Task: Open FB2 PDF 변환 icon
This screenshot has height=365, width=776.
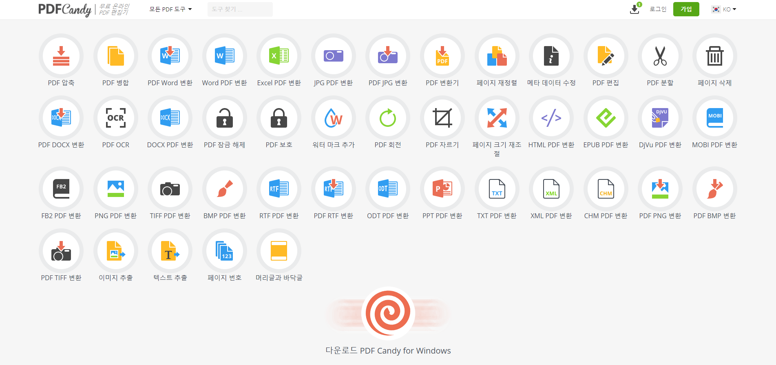Action: (x=61, y=189)
